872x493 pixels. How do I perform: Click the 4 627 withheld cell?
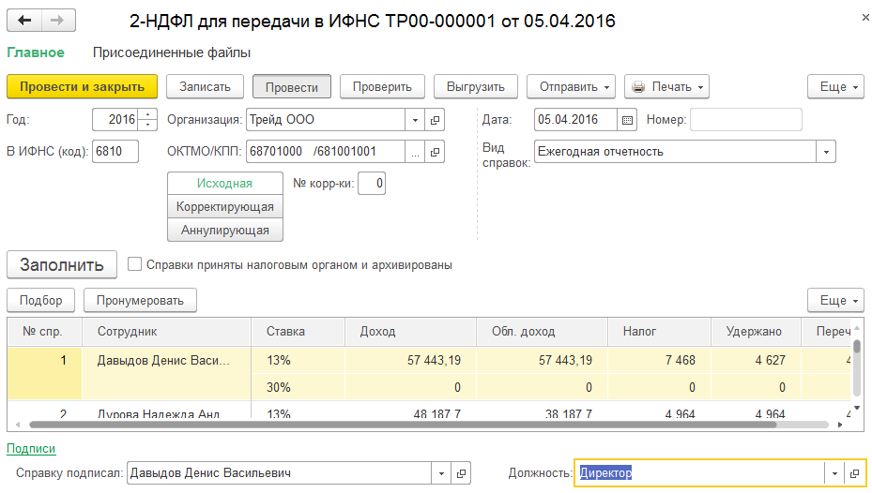[x=756, y=360]
